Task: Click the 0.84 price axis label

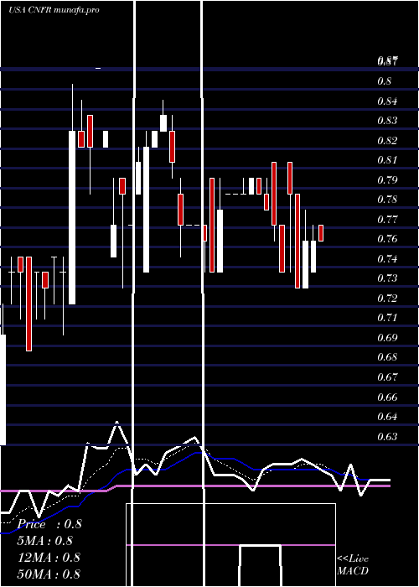Action: 387,101
